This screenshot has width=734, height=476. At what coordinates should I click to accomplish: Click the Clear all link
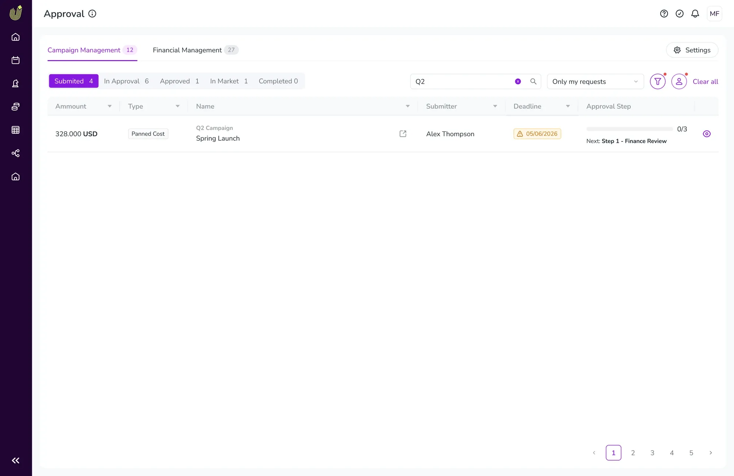[x=705, y=81]
